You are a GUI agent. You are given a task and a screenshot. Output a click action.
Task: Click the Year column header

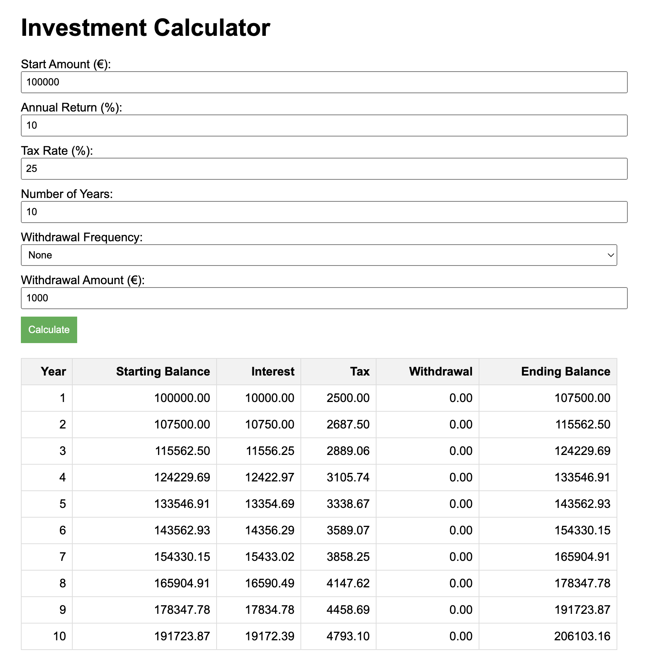(53, 371)
